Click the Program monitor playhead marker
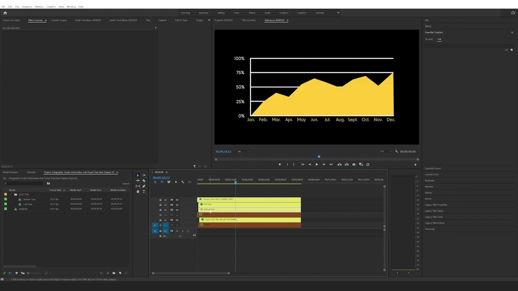Viewport: 518px width, 291px height. [319, 156]
